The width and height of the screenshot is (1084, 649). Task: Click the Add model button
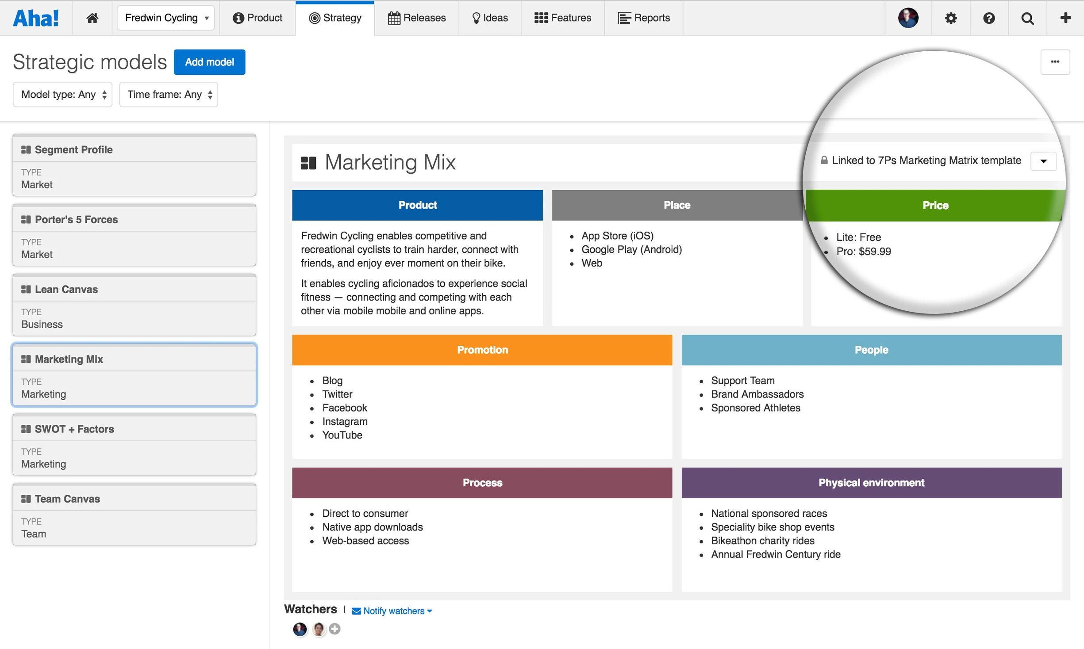209,62
